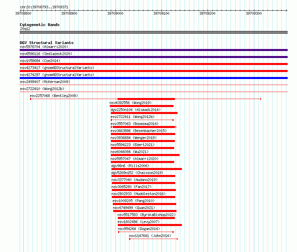Click the Cytogenetic Bands track heading
Viewport: 297px width, 252px height.
pos(40,25)
